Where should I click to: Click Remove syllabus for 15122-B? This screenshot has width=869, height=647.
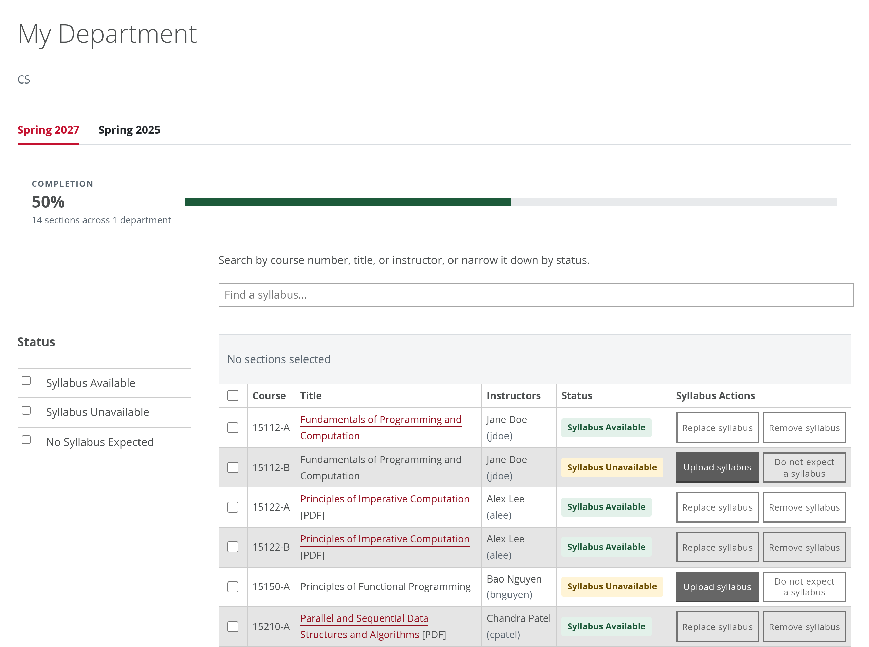pyautogui.click(x=804, y=547)
